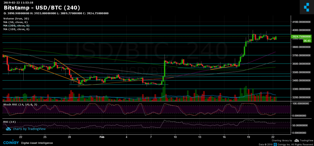This screenshot has height=146, width=314.
Task: Click the 'Feb' label on the date axis
Action: tap(102, 137)
